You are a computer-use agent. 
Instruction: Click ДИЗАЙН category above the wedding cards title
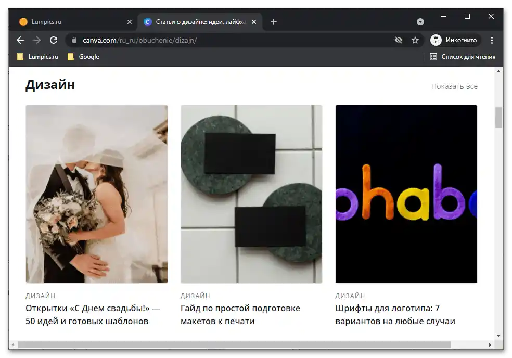point(41,296)
